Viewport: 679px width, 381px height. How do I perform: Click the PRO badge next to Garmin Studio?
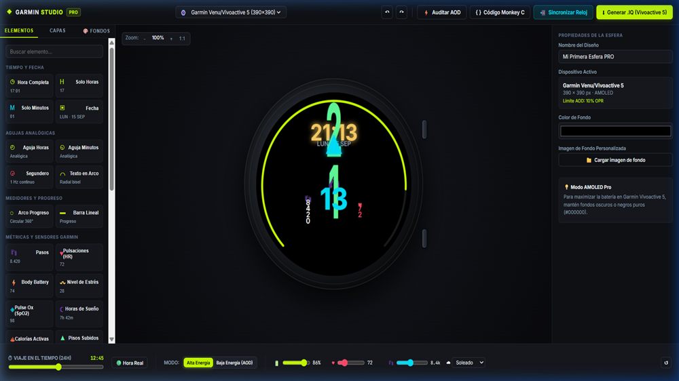pyautogui.click(x=73, y=12)
